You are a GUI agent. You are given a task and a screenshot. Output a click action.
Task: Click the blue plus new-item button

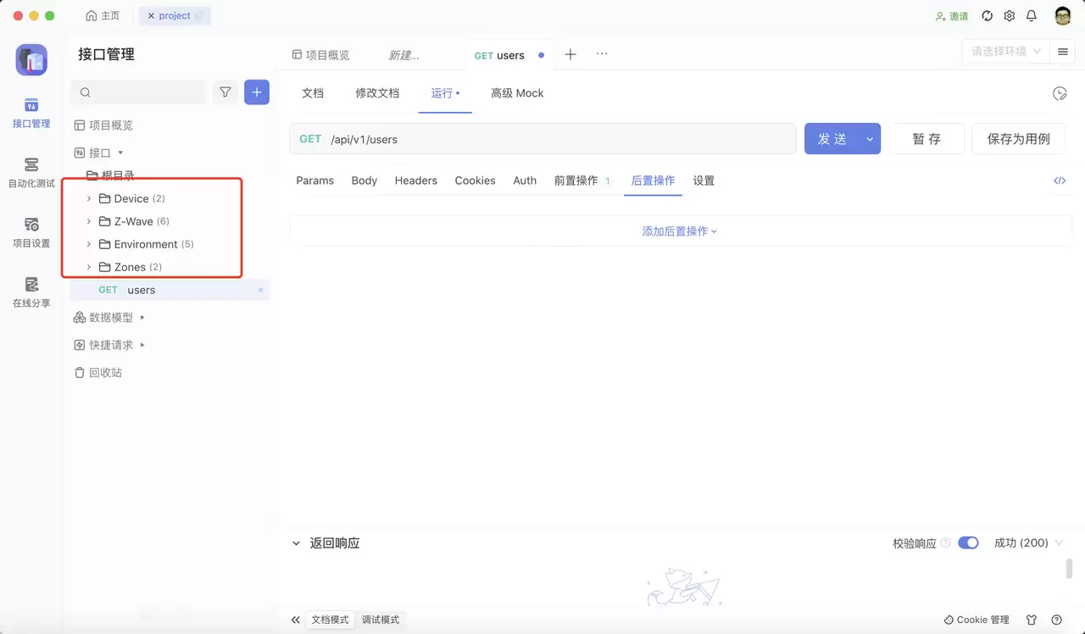click(257, 92)
